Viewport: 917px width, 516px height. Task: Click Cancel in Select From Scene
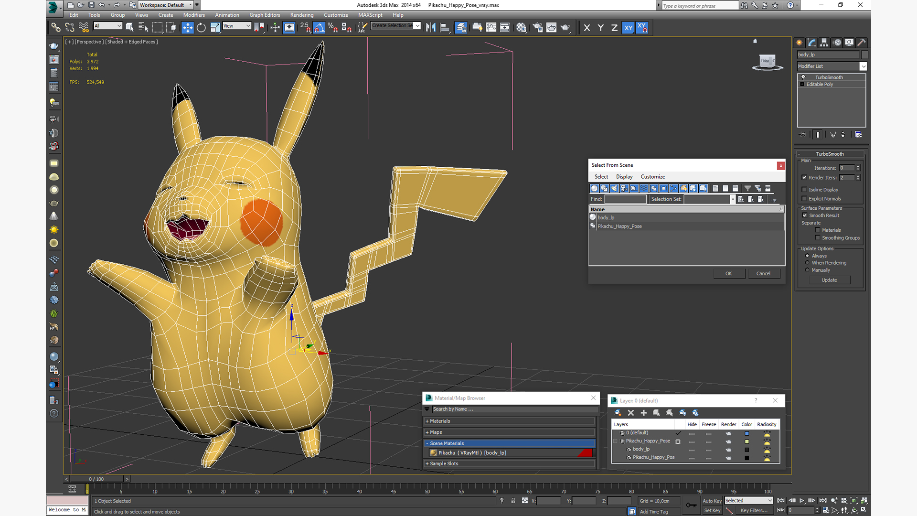tap(763, 274)
